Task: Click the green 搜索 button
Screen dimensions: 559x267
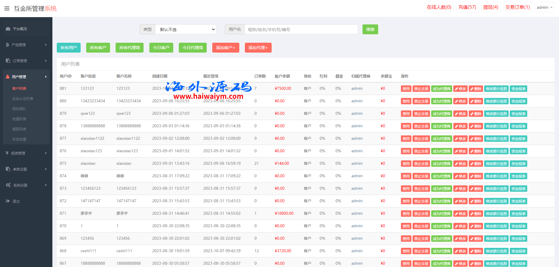Action: coord(370,29)
